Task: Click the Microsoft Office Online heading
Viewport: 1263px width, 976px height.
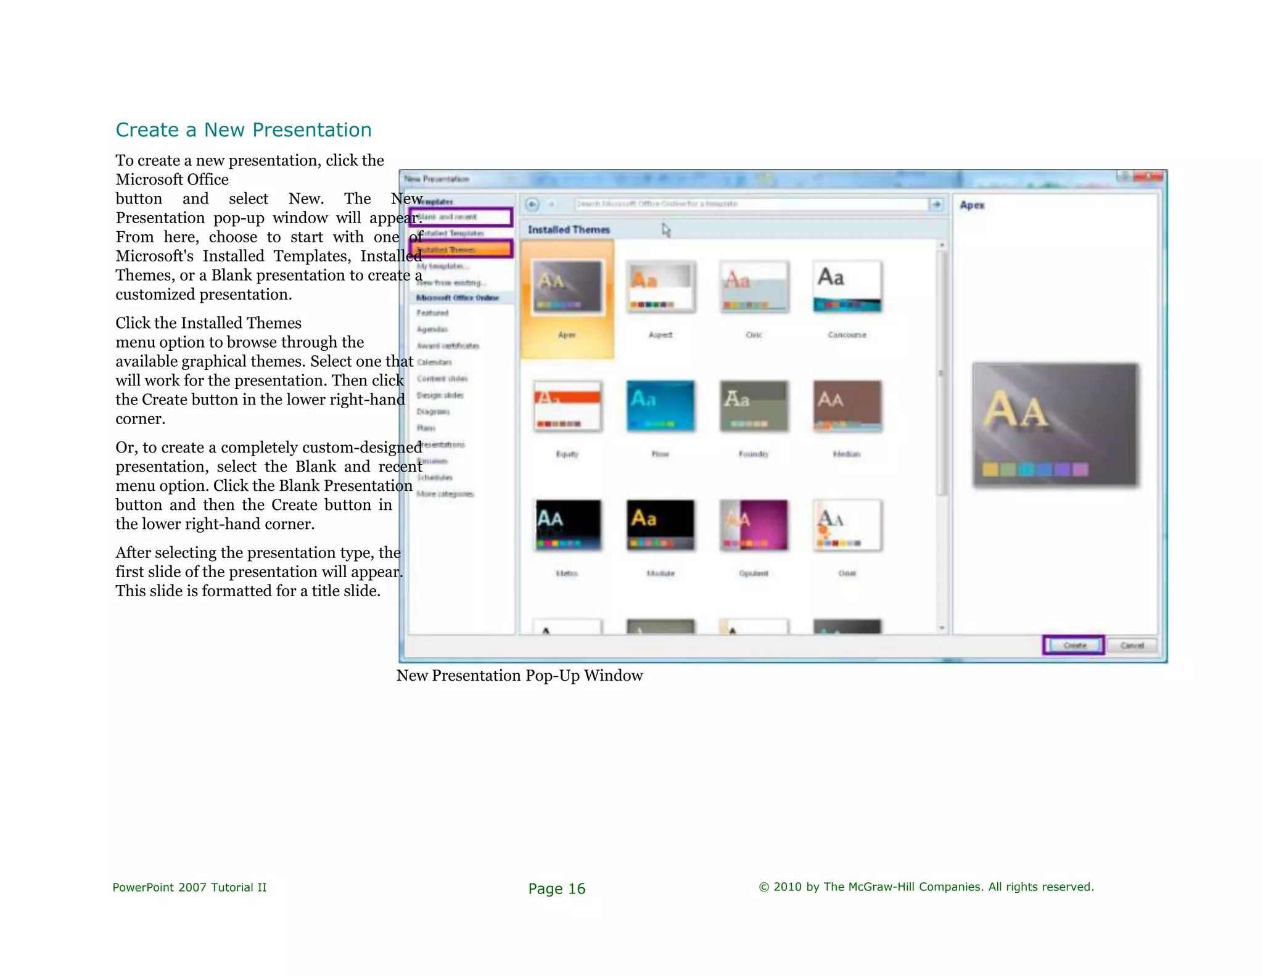Action: tap(457, 298)
